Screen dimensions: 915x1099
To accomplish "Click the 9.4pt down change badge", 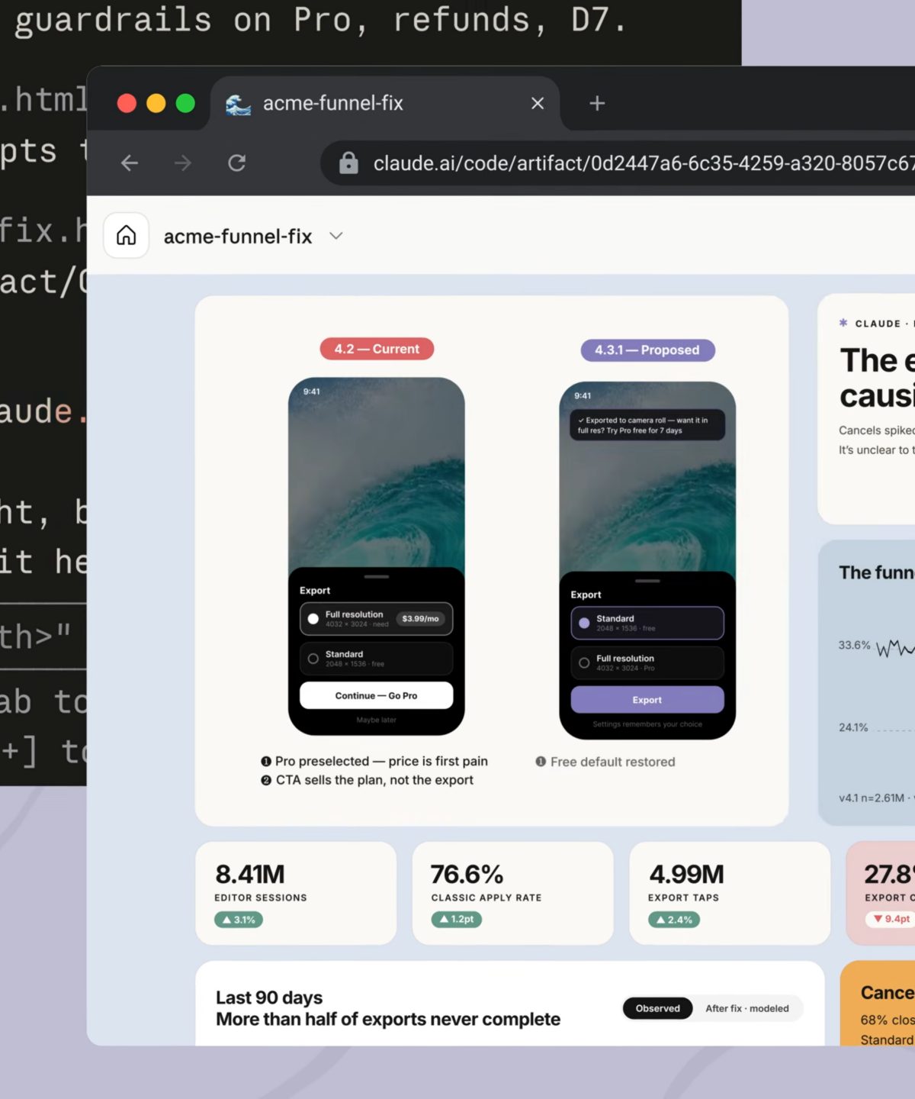I will click(x=891, y=919).
